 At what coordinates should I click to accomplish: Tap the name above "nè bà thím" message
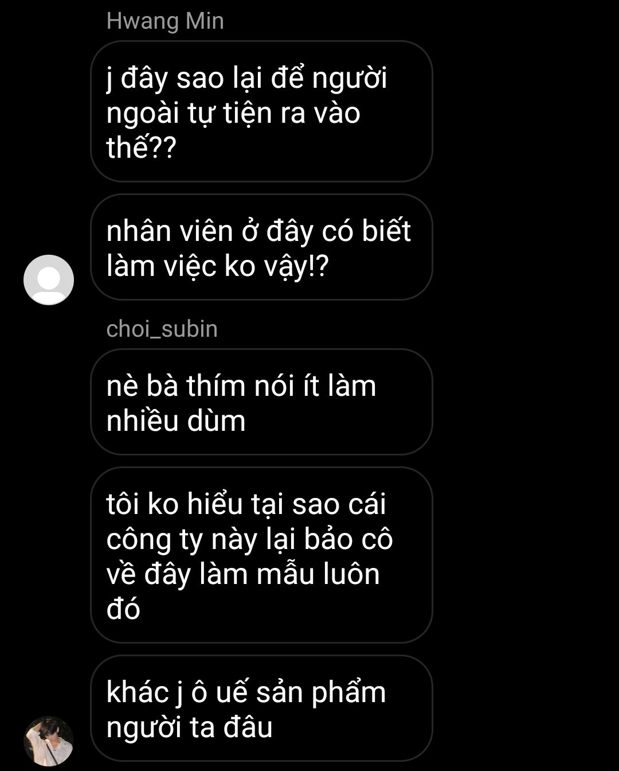click(x=162, y=329)
